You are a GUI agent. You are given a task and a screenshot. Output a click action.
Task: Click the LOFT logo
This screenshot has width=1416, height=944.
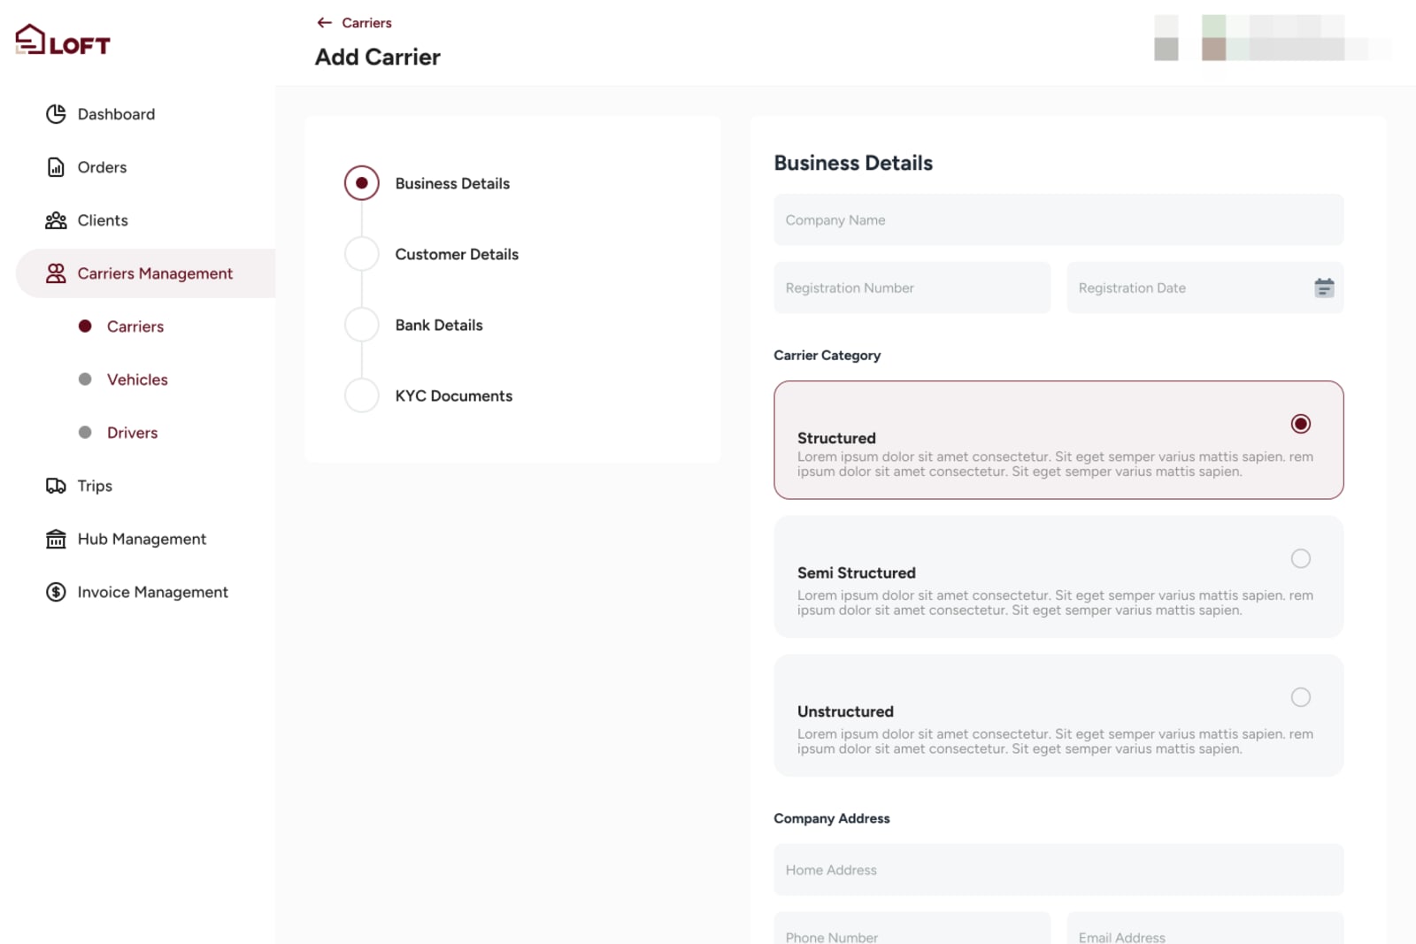click(63, 40)
